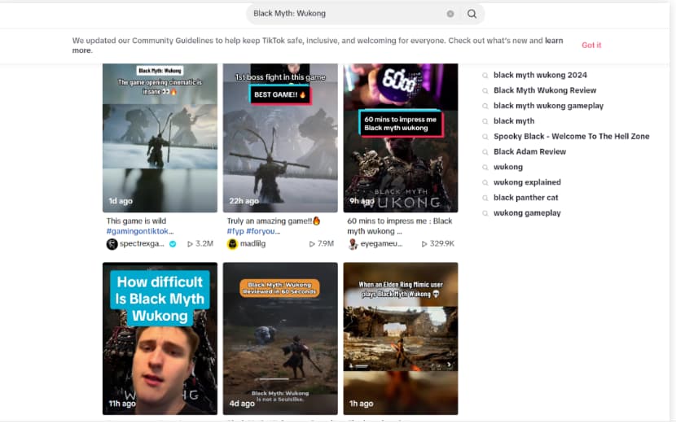Select the 'black myth' search suggestion
This screenshot has height=424, width=676.
click(x=514, y=121)
